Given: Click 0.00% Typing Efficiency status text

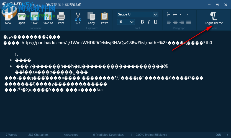Looking at the screenshot, I should [x=151, y=135].
